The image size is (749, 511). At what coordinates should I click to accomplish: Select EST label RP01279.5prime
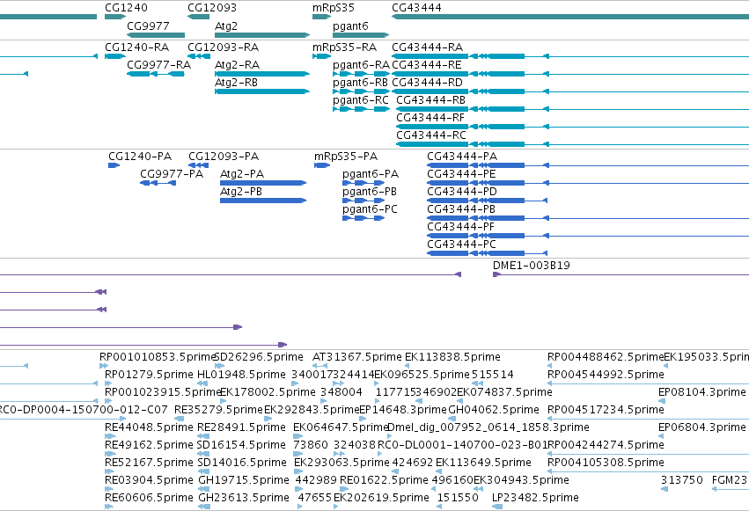tap(149, 375)
